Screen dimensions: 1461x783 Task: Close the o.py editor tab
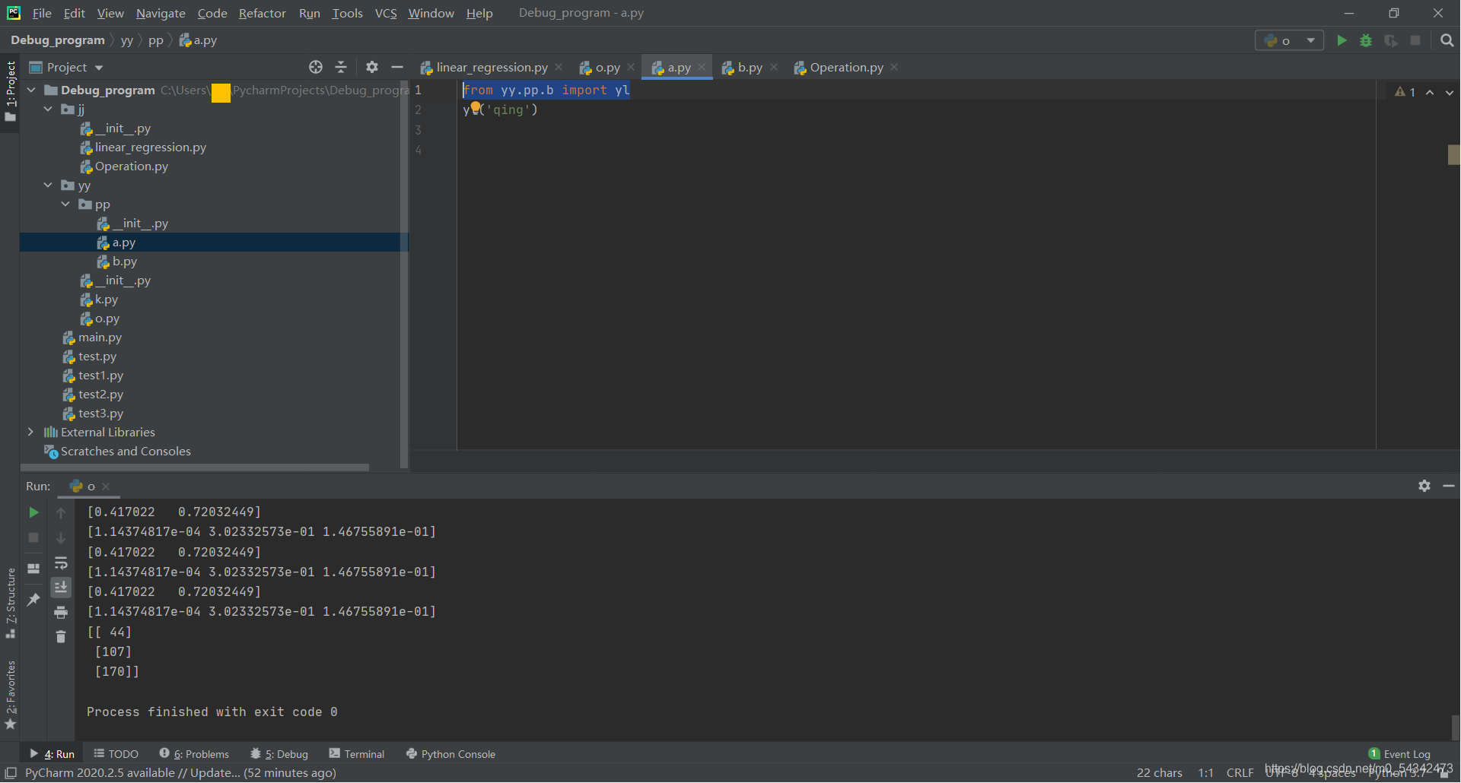pos(631,67)
